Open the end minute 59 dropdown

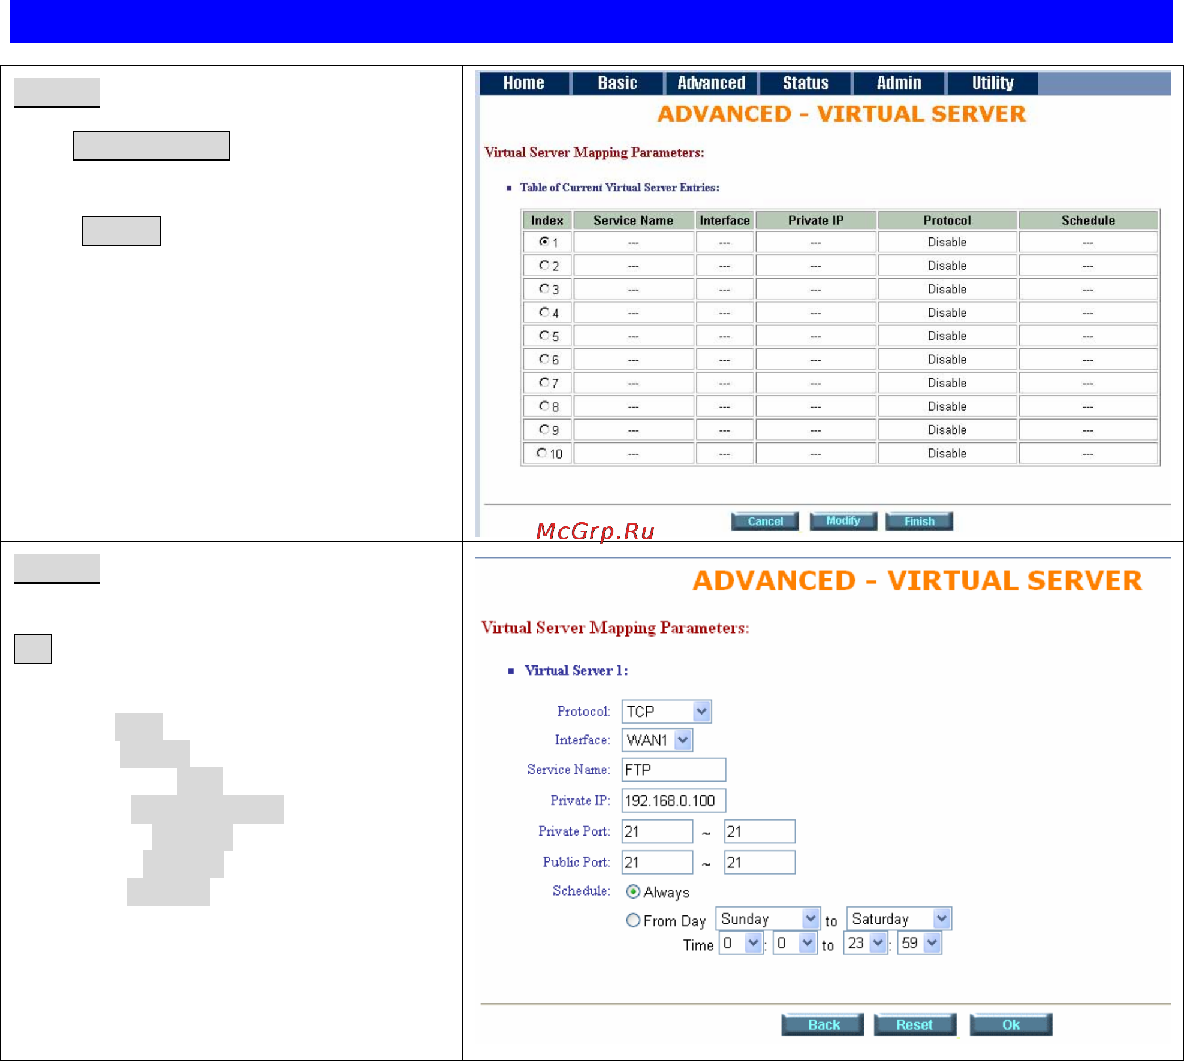tap(919, 943)
